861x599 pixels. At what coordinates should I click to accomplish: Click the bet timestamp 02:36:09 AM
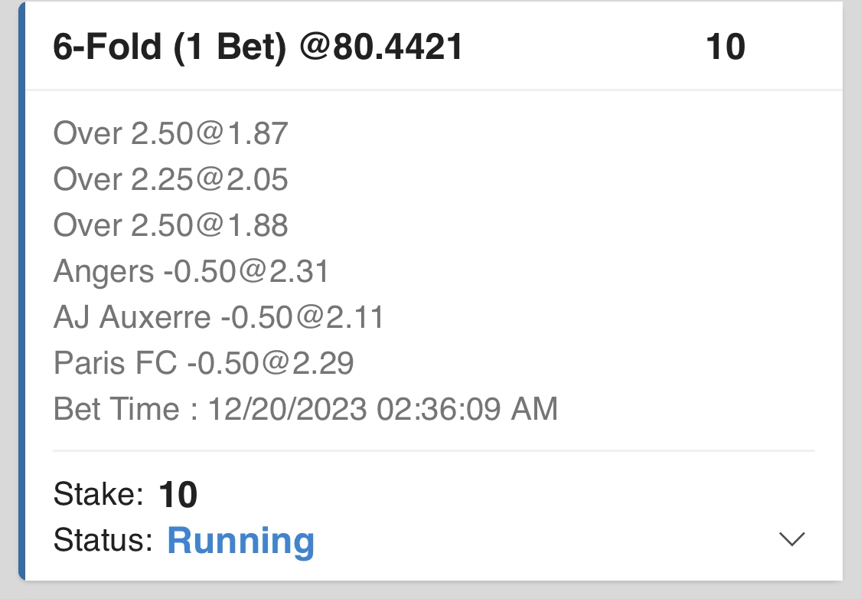(467, 409)
